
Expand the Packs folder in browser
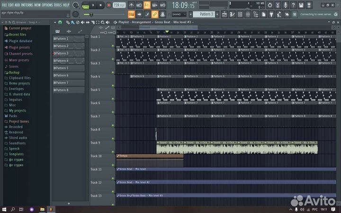coord(13,115)
